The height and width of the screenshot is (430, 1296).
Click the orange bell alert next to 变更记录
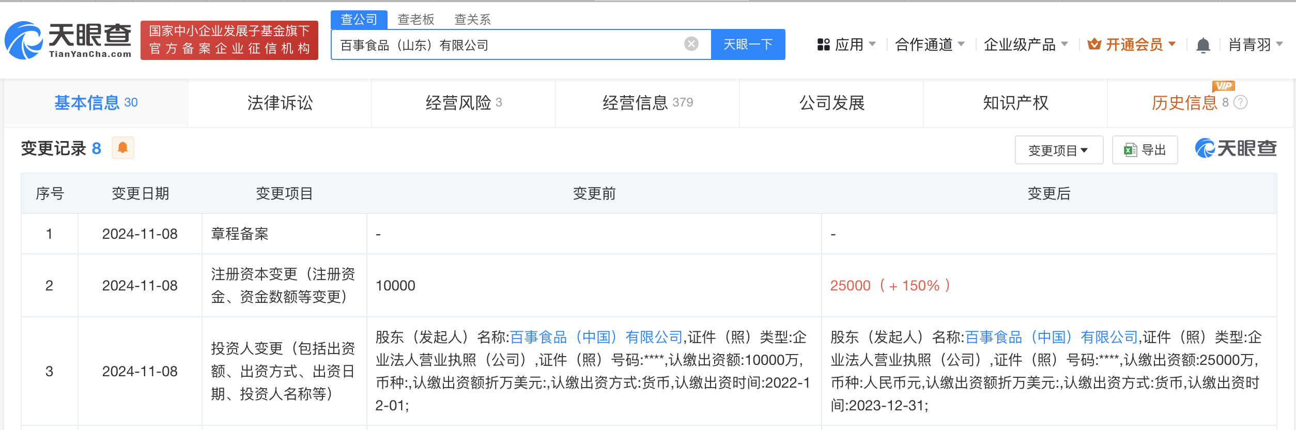123,148
